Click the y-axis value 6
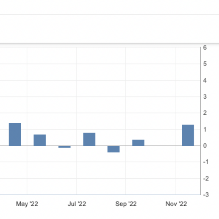The width and height of the screenshot is (219, 219). pos(205,47)
